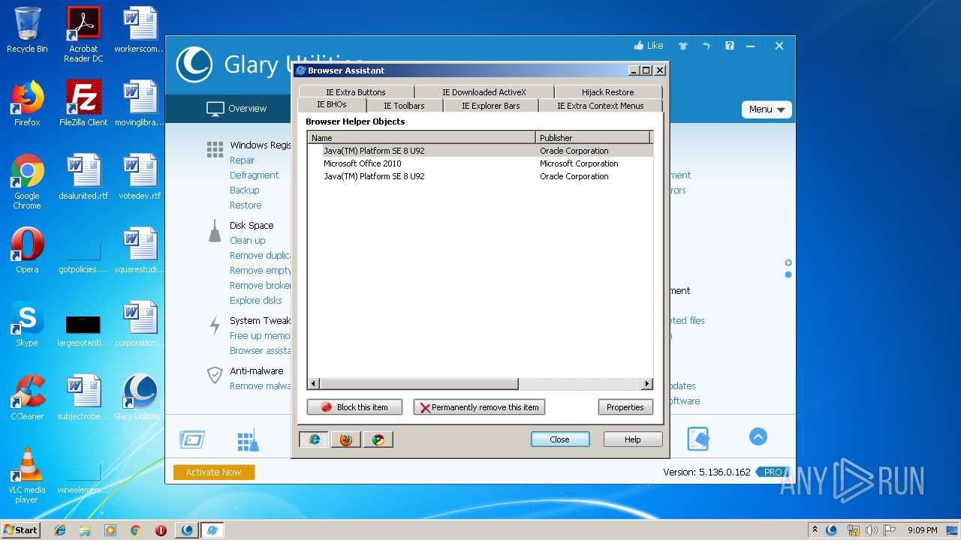
Task: Click the file eraser icon in bottom toolbar
Action: click(698, 439)
